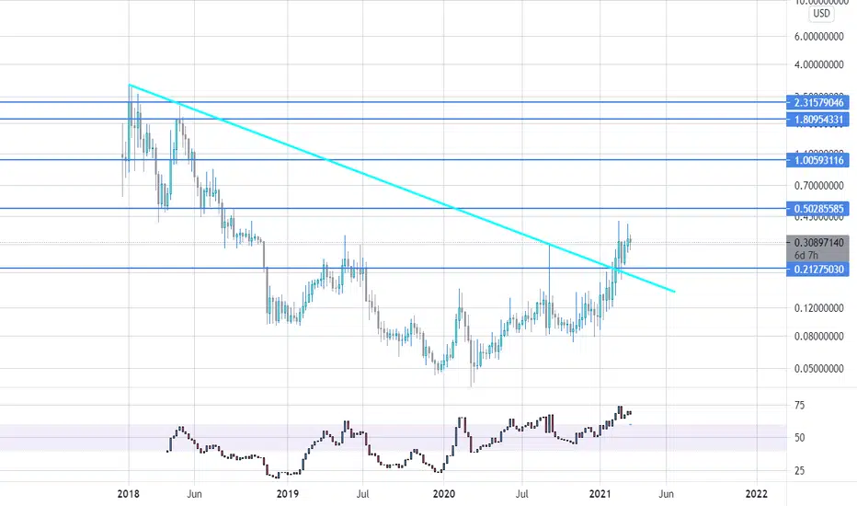Click the 4.00000000 price scale label

pyautogui.click(x=818, y=64)
